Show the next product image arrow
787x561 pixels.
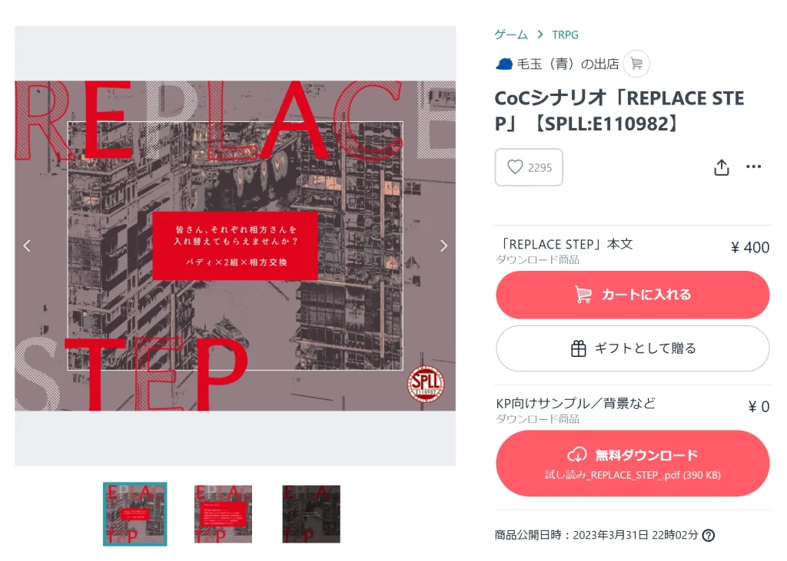click(443, 246)
